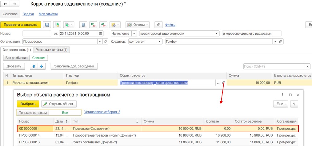The height and width of the screenshot is (147, 312).
Task: Open 'Установлено отборов: 3' link
Action: coord(102,112)
